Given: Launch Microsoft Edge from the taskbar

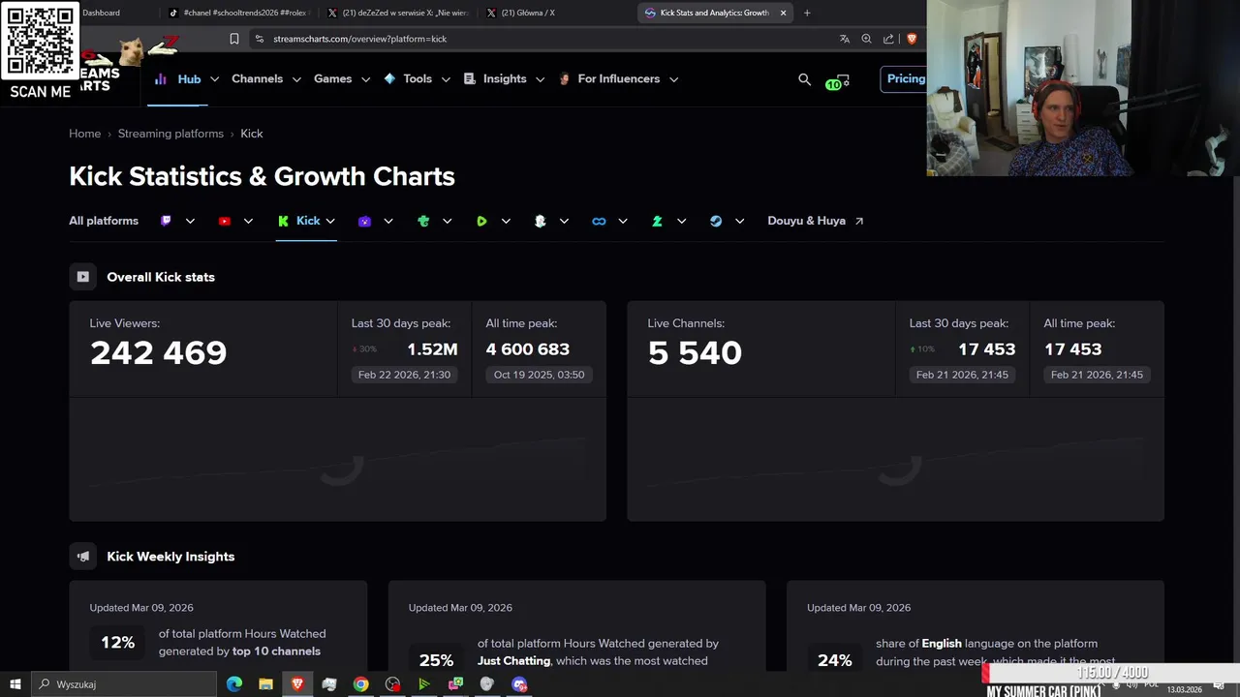Looking at the screenshot, I should coord(234,684).
